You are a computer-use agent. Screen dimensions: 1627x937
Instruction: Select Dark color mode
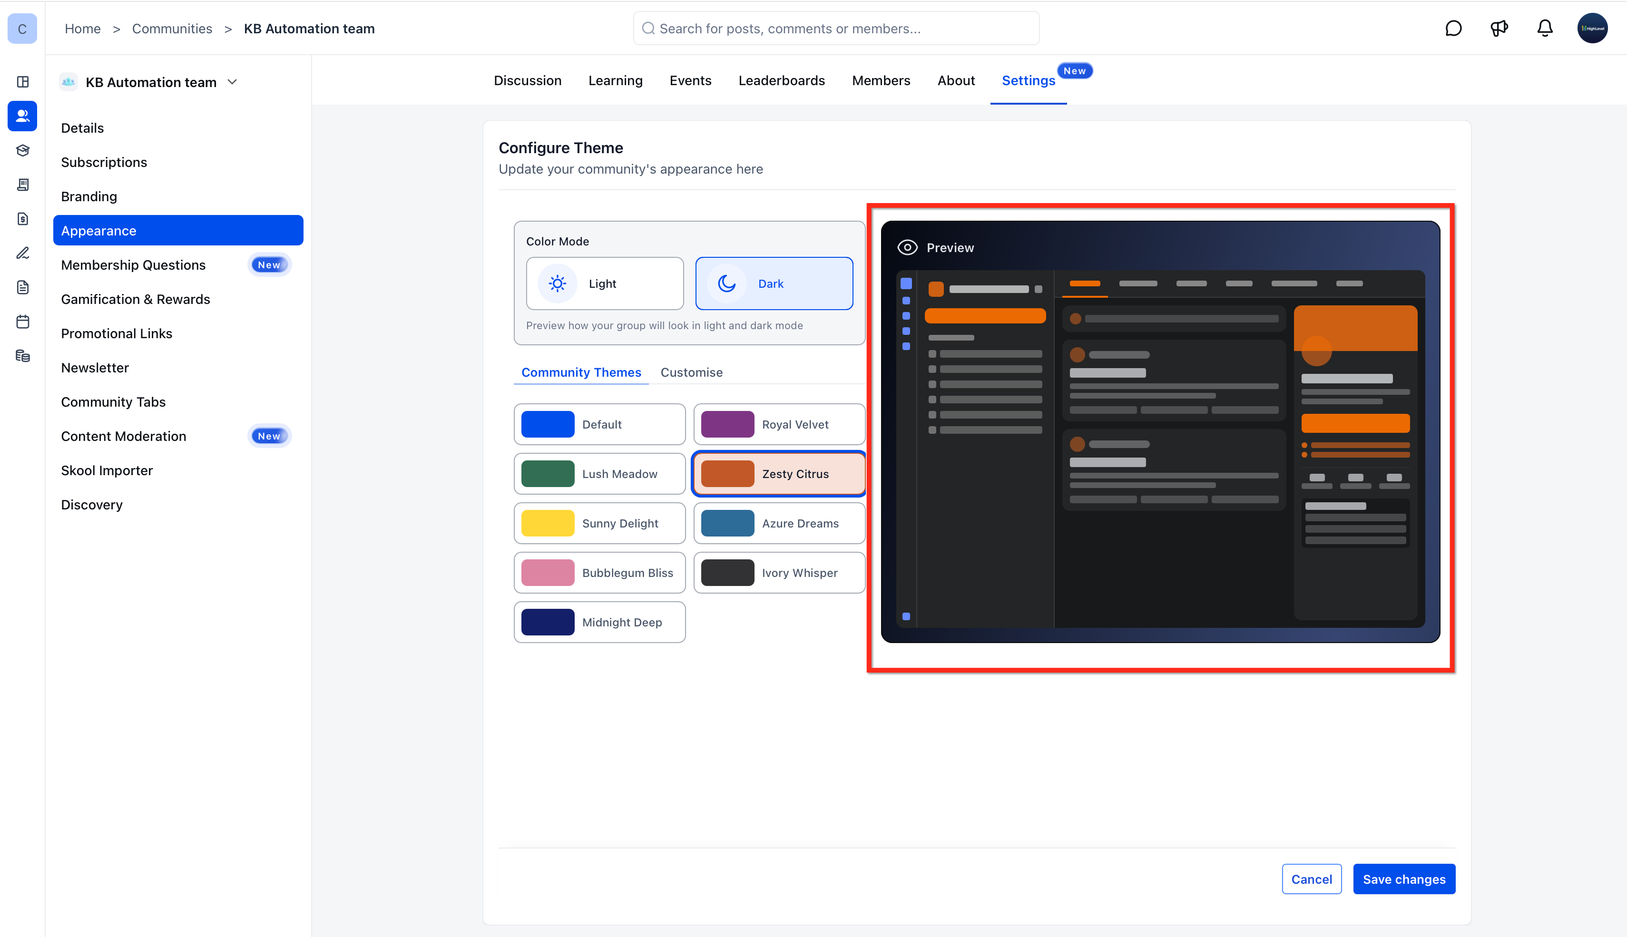[774, 283]
